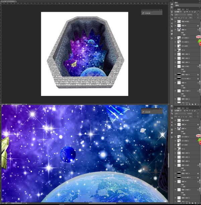
Task: Hide 图层 50 layer in the upper panel
Action: [x=175, y=25]
